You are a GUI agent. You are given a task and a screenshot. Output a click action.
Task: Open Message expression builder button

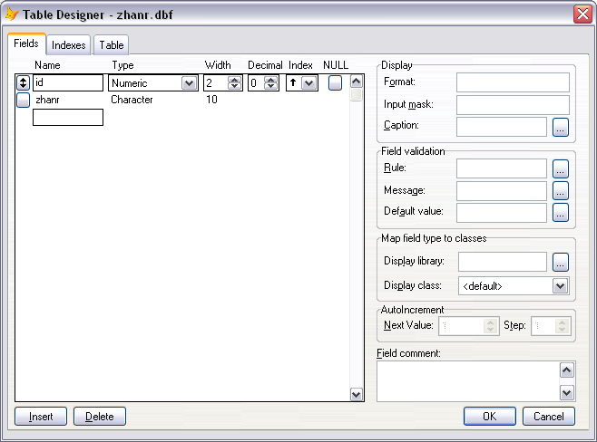pyautogui.click(x=560, y=190)
